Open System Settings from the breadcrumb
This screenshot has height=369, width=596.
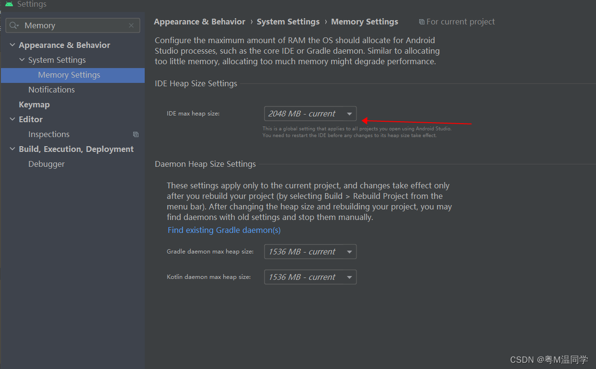[288, 22]
